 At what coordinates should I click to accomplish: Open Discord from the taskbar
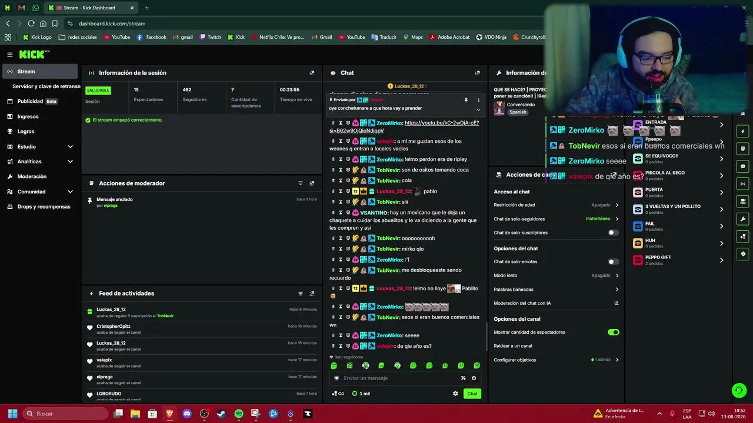coord(187,414)
